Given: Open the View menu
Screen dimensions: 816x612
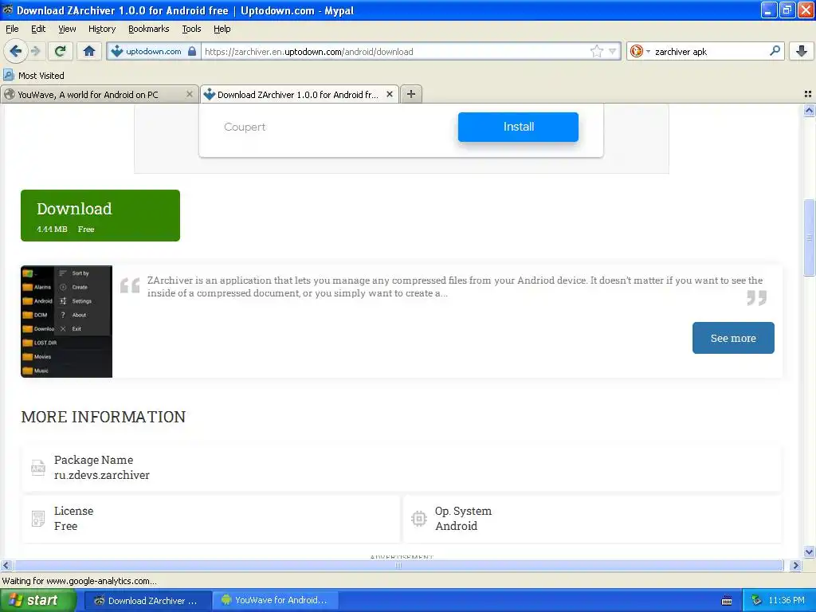Looking at the screenshot, I should (67, 29).
